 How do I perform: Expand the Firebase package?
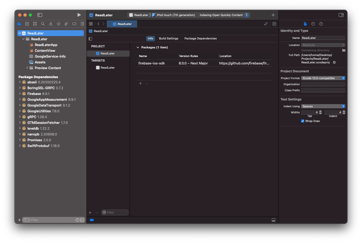20,94
